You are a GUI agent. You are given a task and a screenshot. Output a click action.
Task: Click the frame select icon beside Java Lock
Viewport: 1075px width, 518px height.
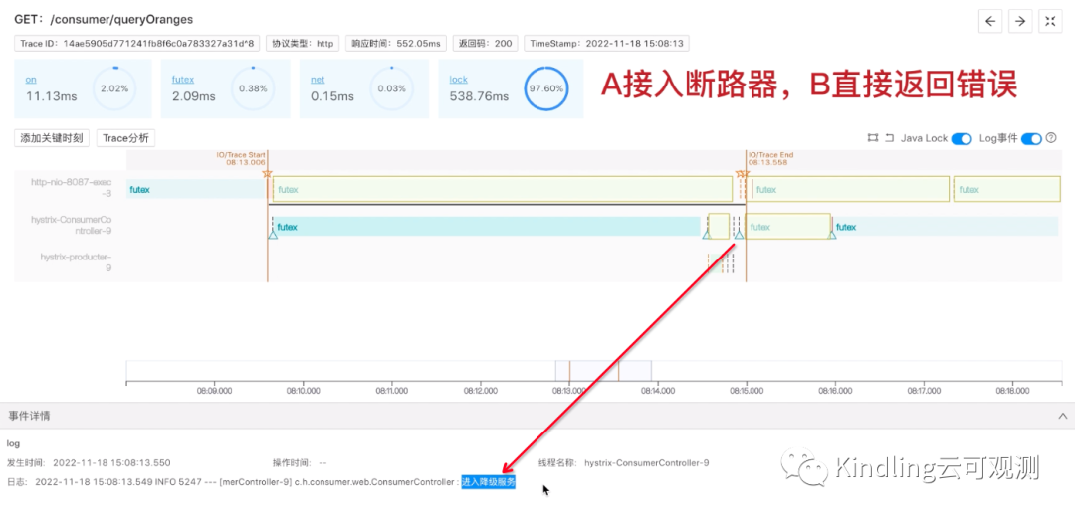(x=872, y=138)
